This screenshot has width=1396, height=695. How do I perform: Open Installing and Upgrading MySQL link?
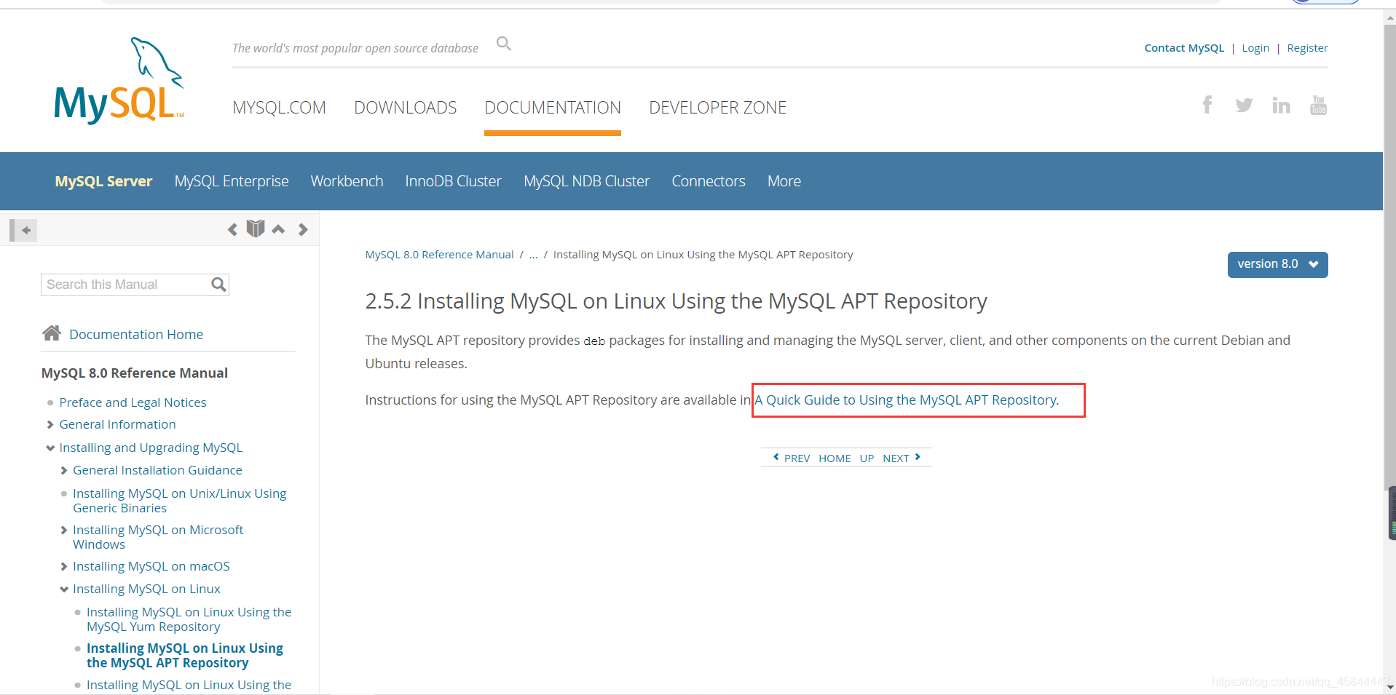click(x=151, y=448)
